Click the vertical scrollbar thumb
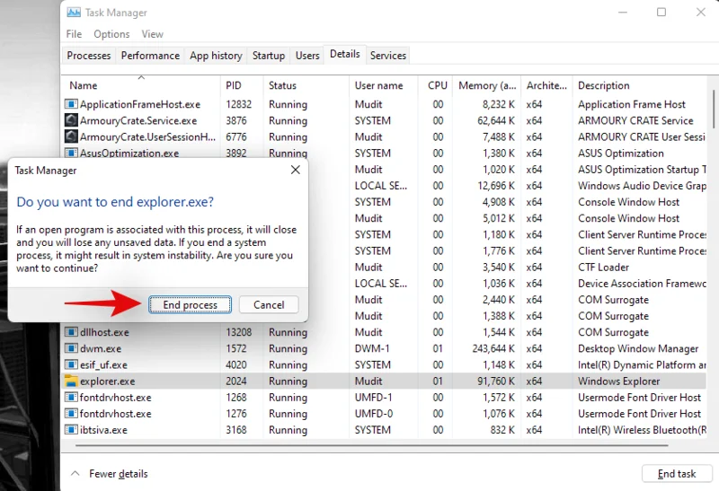Viewport: 719px width, 491px height. tap(714, 109)
